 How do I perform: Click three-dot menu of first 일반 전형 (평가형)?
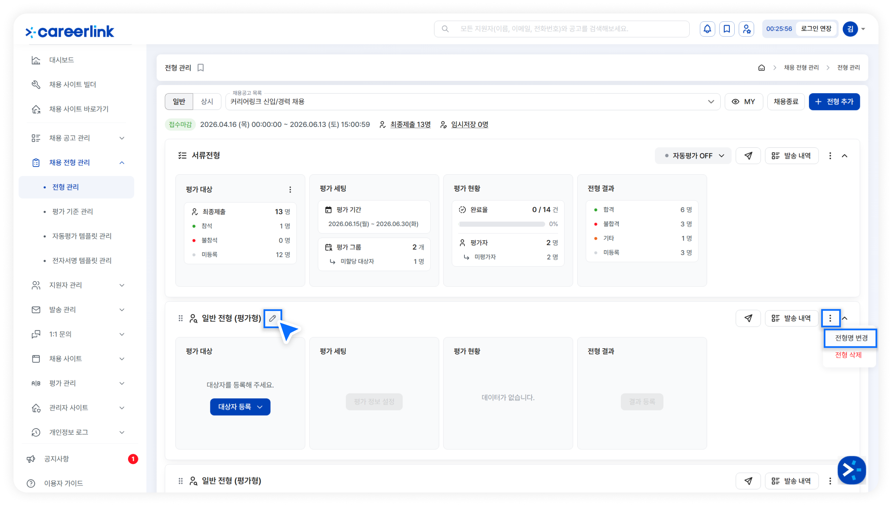point(830,318)
